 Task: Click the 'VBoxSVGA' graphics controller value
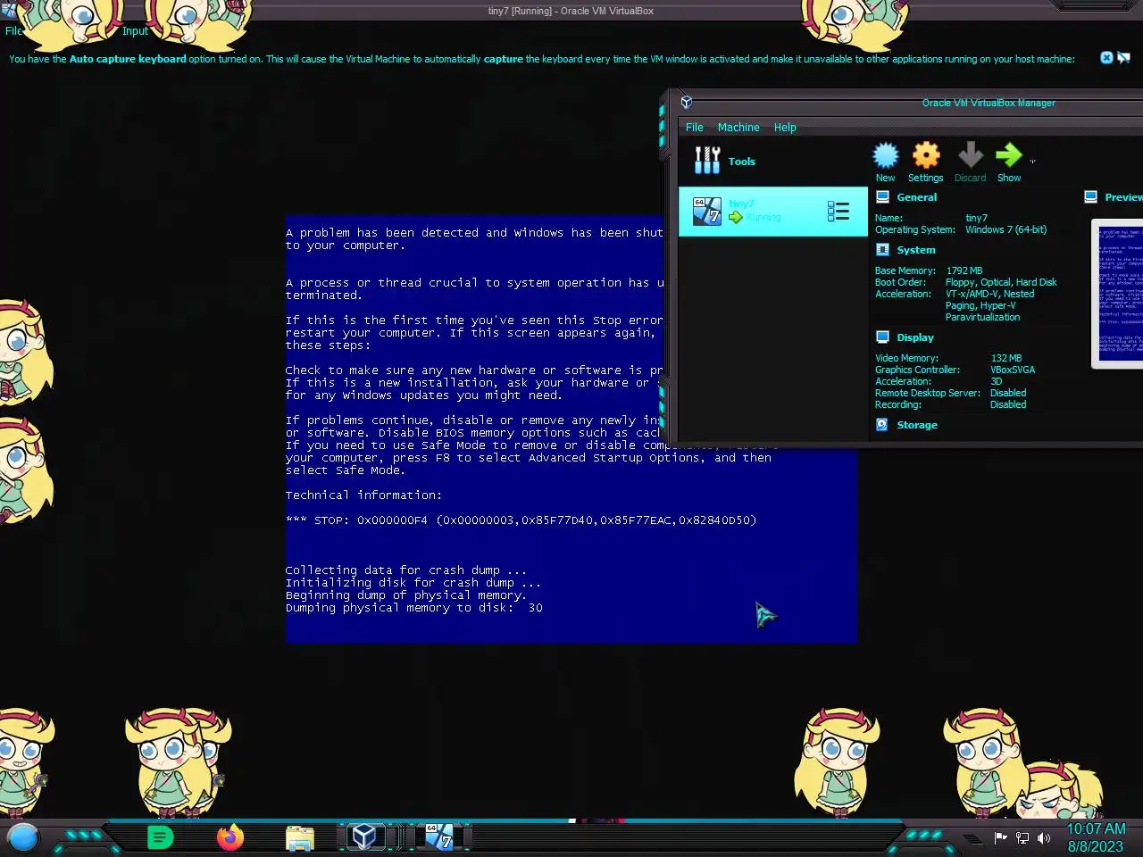pos(1013,370)
